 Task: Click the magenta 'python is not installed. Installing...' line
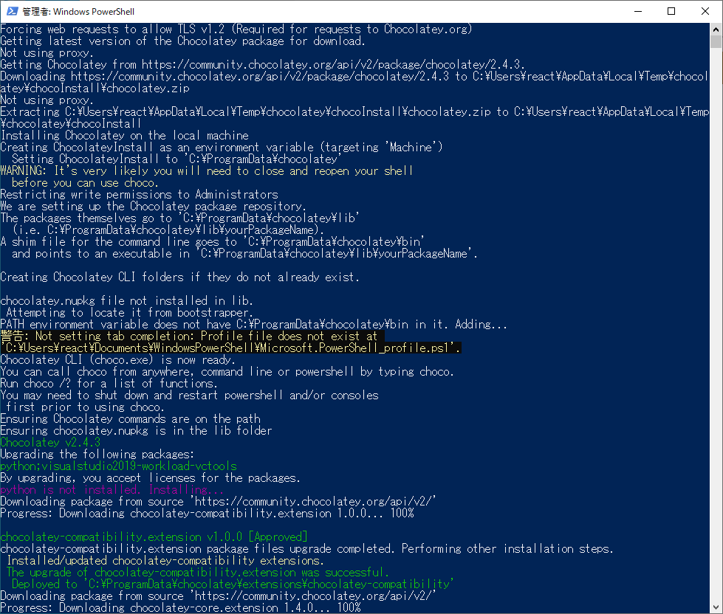[112, 489]
